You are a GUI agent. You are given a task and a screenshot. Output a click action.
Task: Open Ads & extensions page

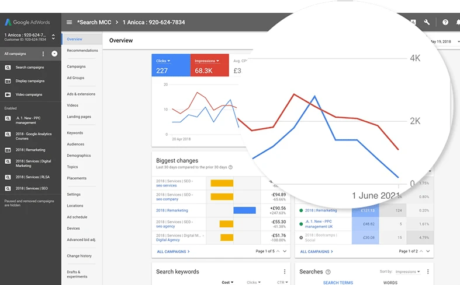click(x=81, y=94)
